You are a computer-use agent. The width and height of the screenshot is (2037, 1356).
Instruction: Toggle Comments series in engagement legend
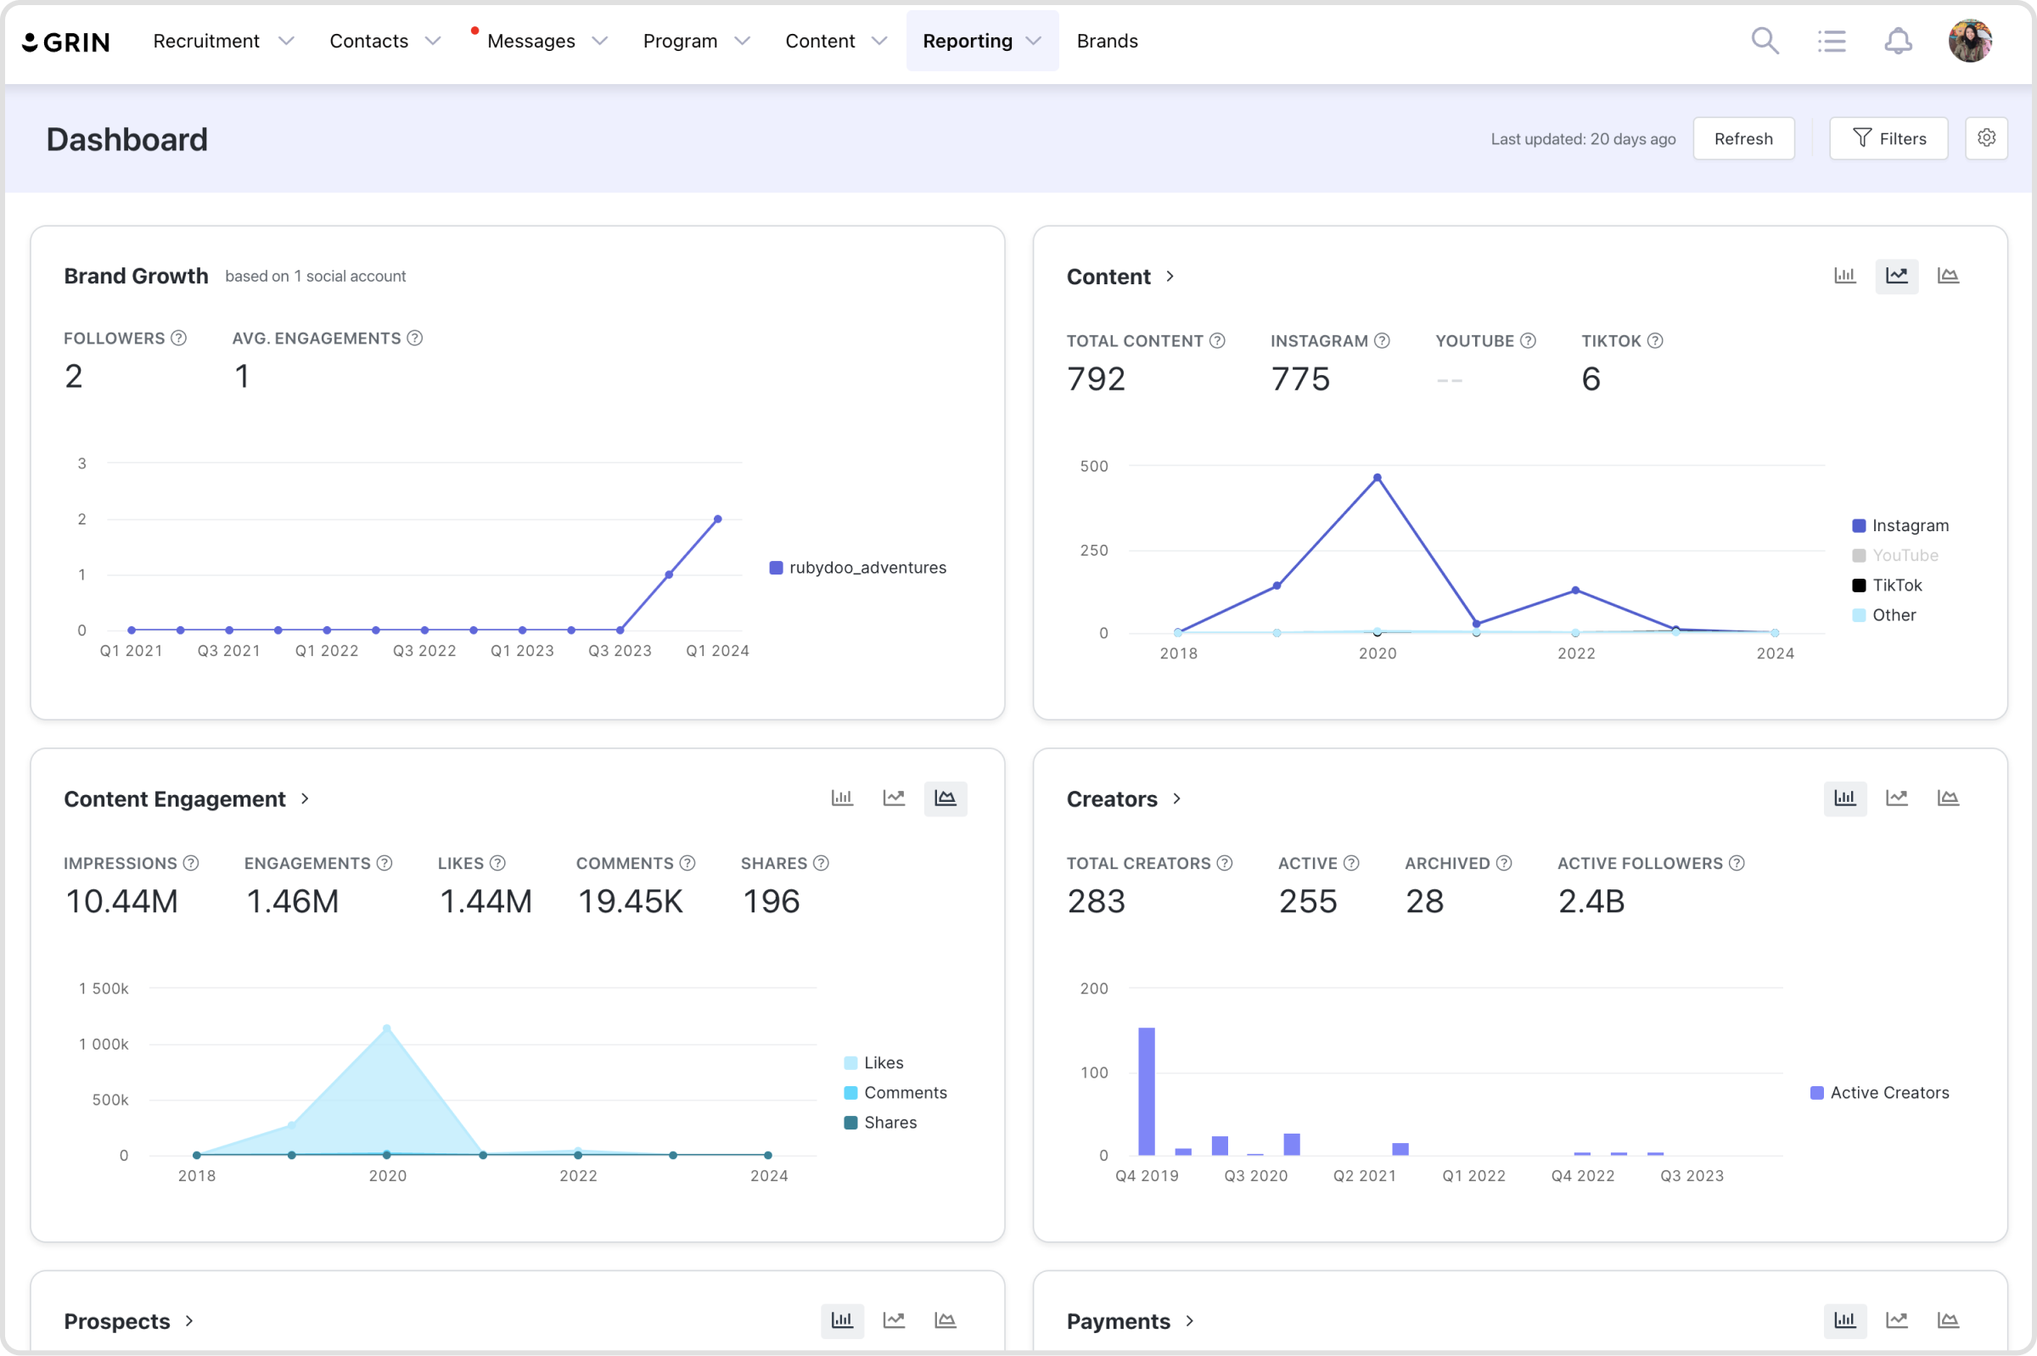pyautogui.click(x=895, y=1092)
